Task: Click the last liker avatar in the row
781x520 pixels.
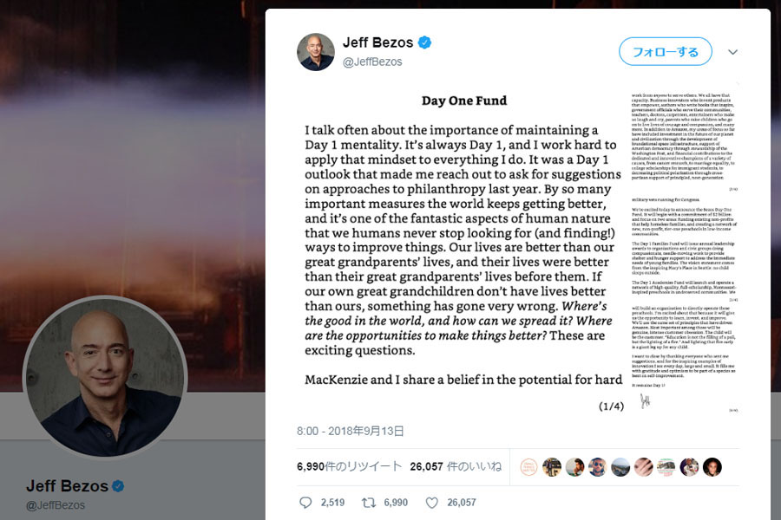Action: point(712,467)
